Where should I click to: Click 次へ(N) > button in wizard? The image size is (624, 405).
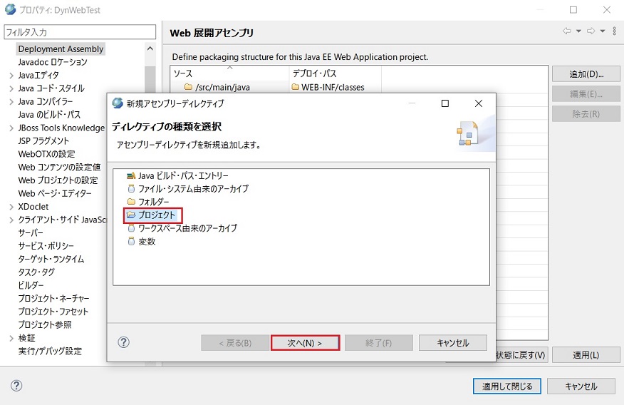click(x=305, y=343)
